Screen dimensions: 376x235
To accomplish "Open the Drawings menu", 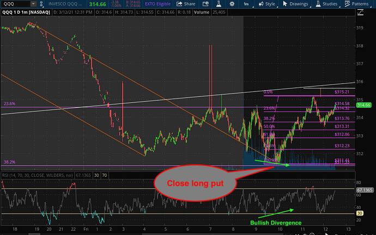I will coord(304,4).
